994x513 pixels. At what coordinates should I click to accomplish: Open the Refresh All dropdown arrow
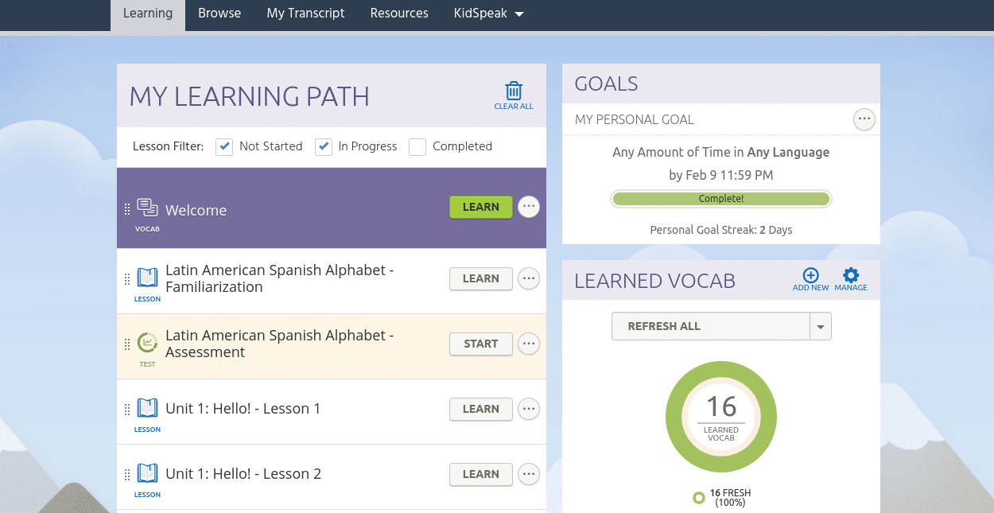[x=821, y=326]
